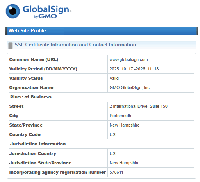Image resolution: width=200 pixels, height=182 pixels.
Task: Click the 578611 registration number value
Action: point(116,172)
